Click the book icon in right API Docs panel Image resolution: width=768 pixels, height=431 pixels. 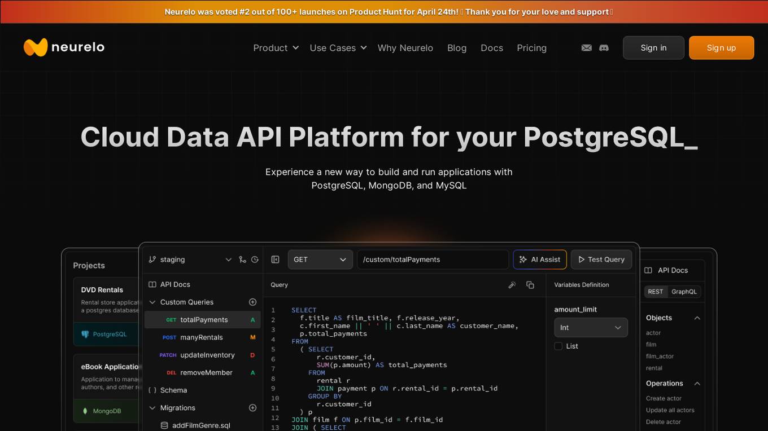pyautogui.click(x=648, y=270)
